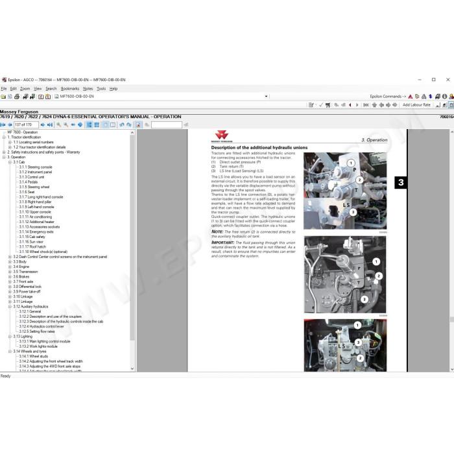The height and width of the screenshot is (454, 454).
Task: Select 3.1.2 Instrument panel entry
Action: 36,172
